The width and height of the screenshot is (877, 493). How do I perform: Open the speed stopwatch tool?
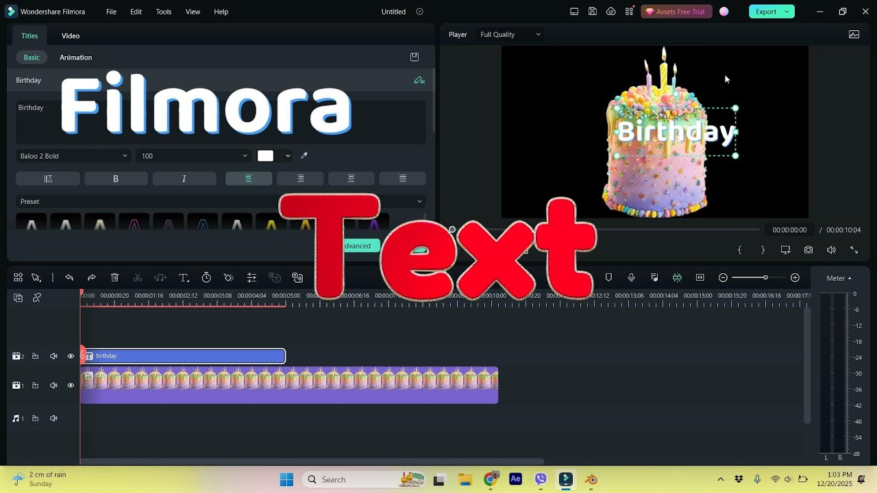(x=206, y=277)
